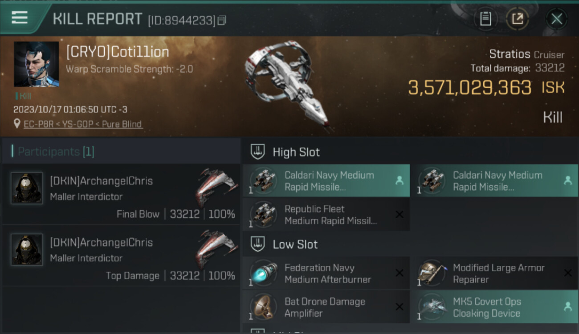Screen dimensions: 579x334
Task: Copy the kill report ID
Action: (x=222, y=20)
